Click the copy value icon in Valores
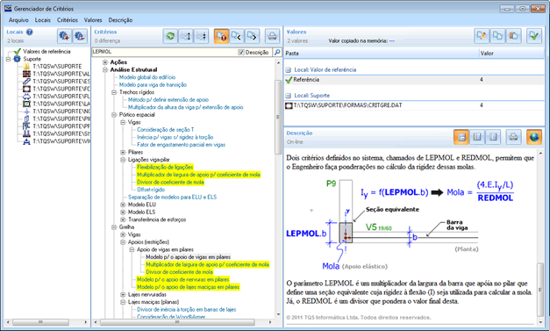Screen dimensions: 550x331 497,36
